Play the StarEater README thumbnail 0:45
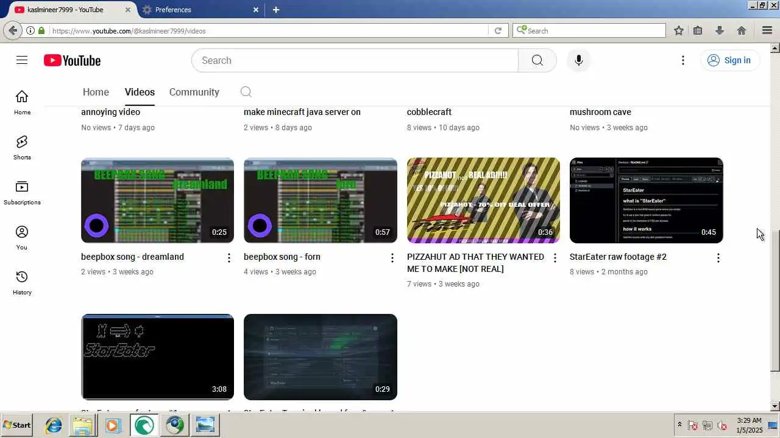This screenshot has height=438, width=780. (647, 200)
